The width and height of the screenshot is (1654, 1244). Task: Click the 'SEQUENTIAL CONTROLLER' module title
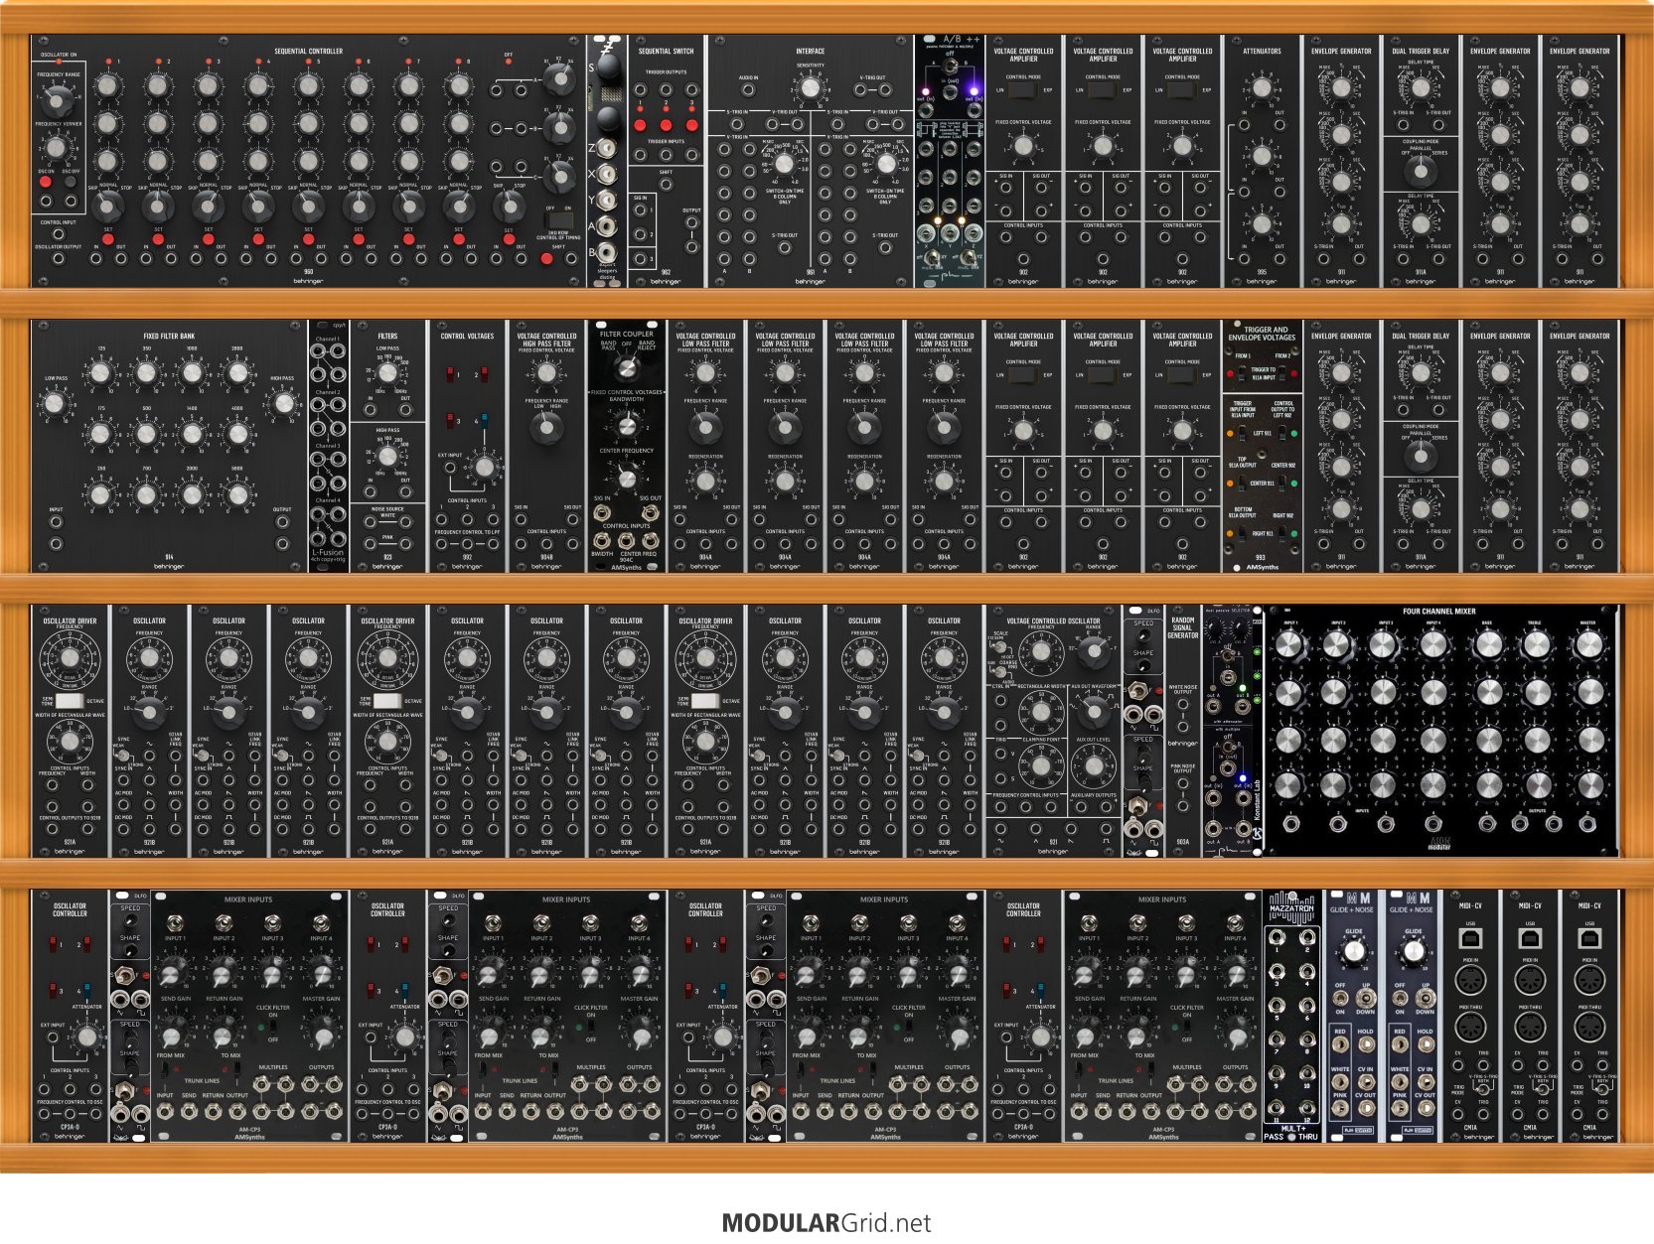pyautogui.click(x=309, y=52)
